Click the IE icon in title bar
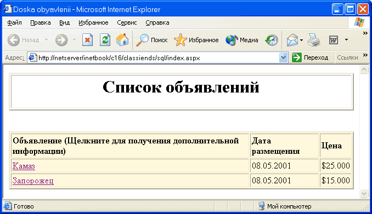 click(x=7, y=9)
